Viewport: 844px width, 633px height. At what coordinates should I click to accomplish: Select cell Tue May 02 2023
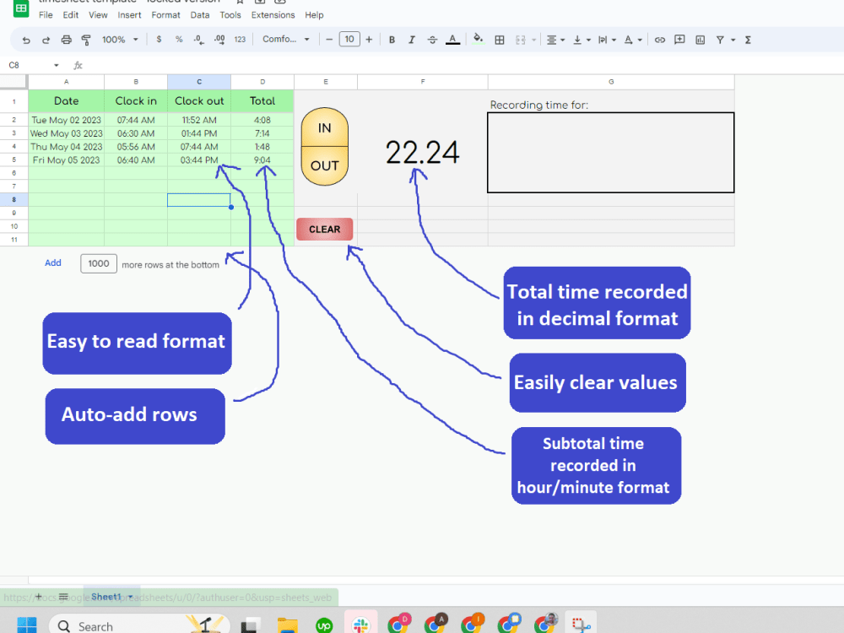pos(66,120)
